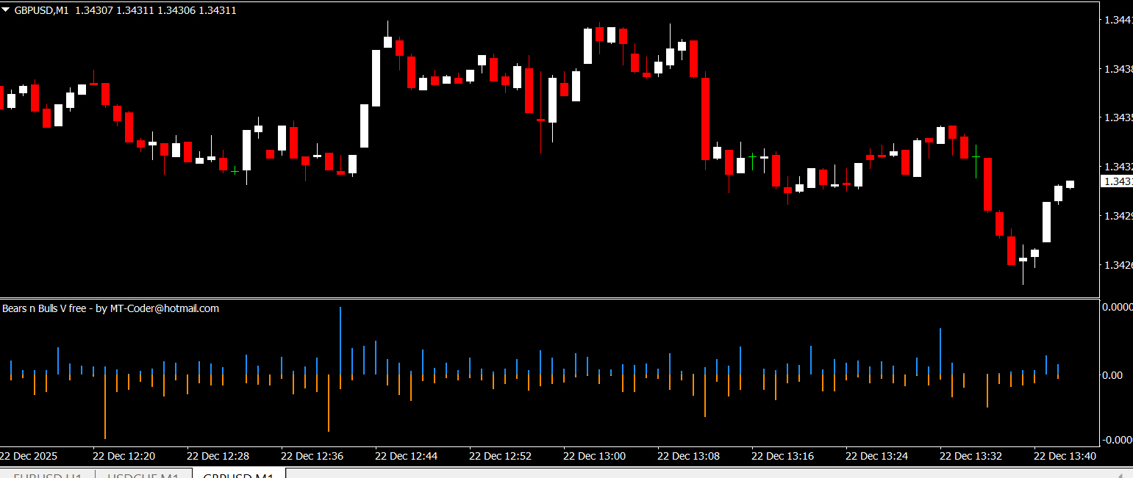Click the highlighted current price label on price axis

pos(1116,181)
